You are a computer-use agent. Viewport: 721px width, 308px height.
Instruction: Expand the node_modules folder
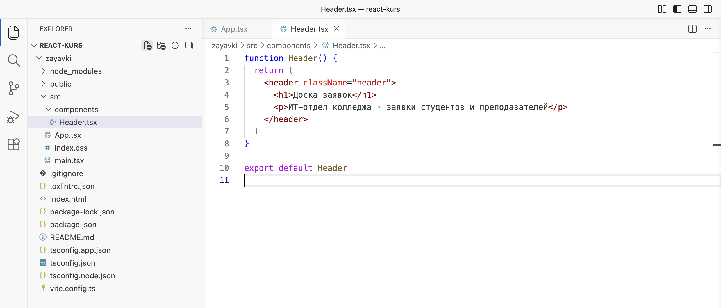pyautogui.click(x=115, y=71)
